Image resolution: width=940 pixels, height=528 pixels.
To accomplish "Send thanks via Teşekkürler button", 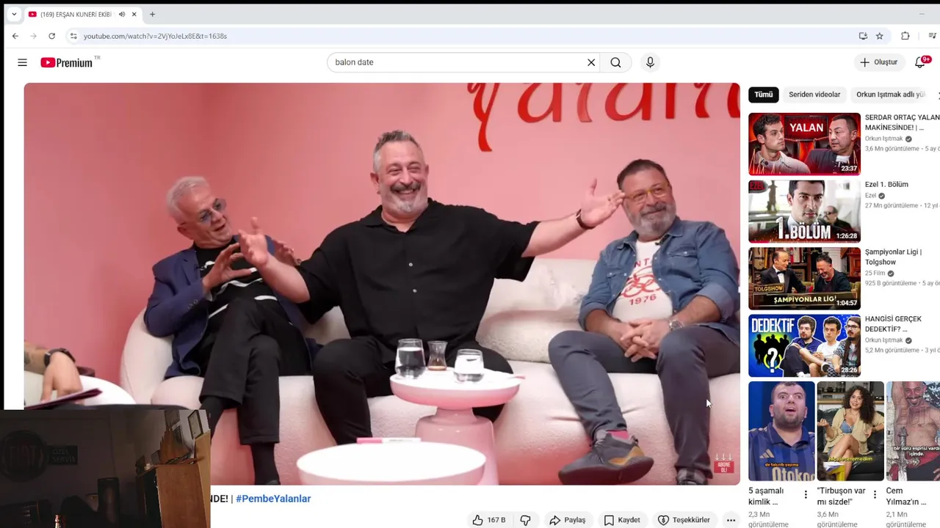I will click(x=684, y=520).
